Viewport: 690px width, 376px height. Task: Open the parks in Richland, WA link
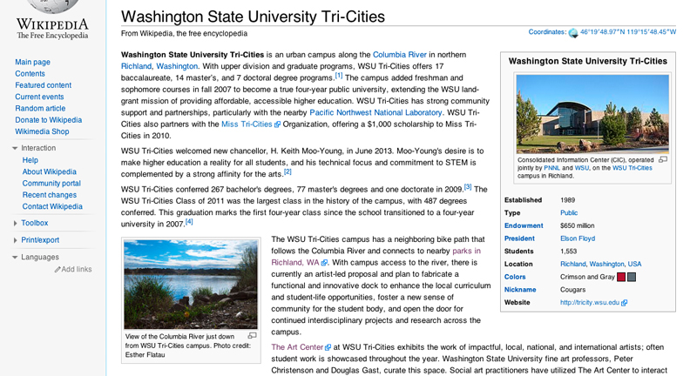(x=466, y=252)
